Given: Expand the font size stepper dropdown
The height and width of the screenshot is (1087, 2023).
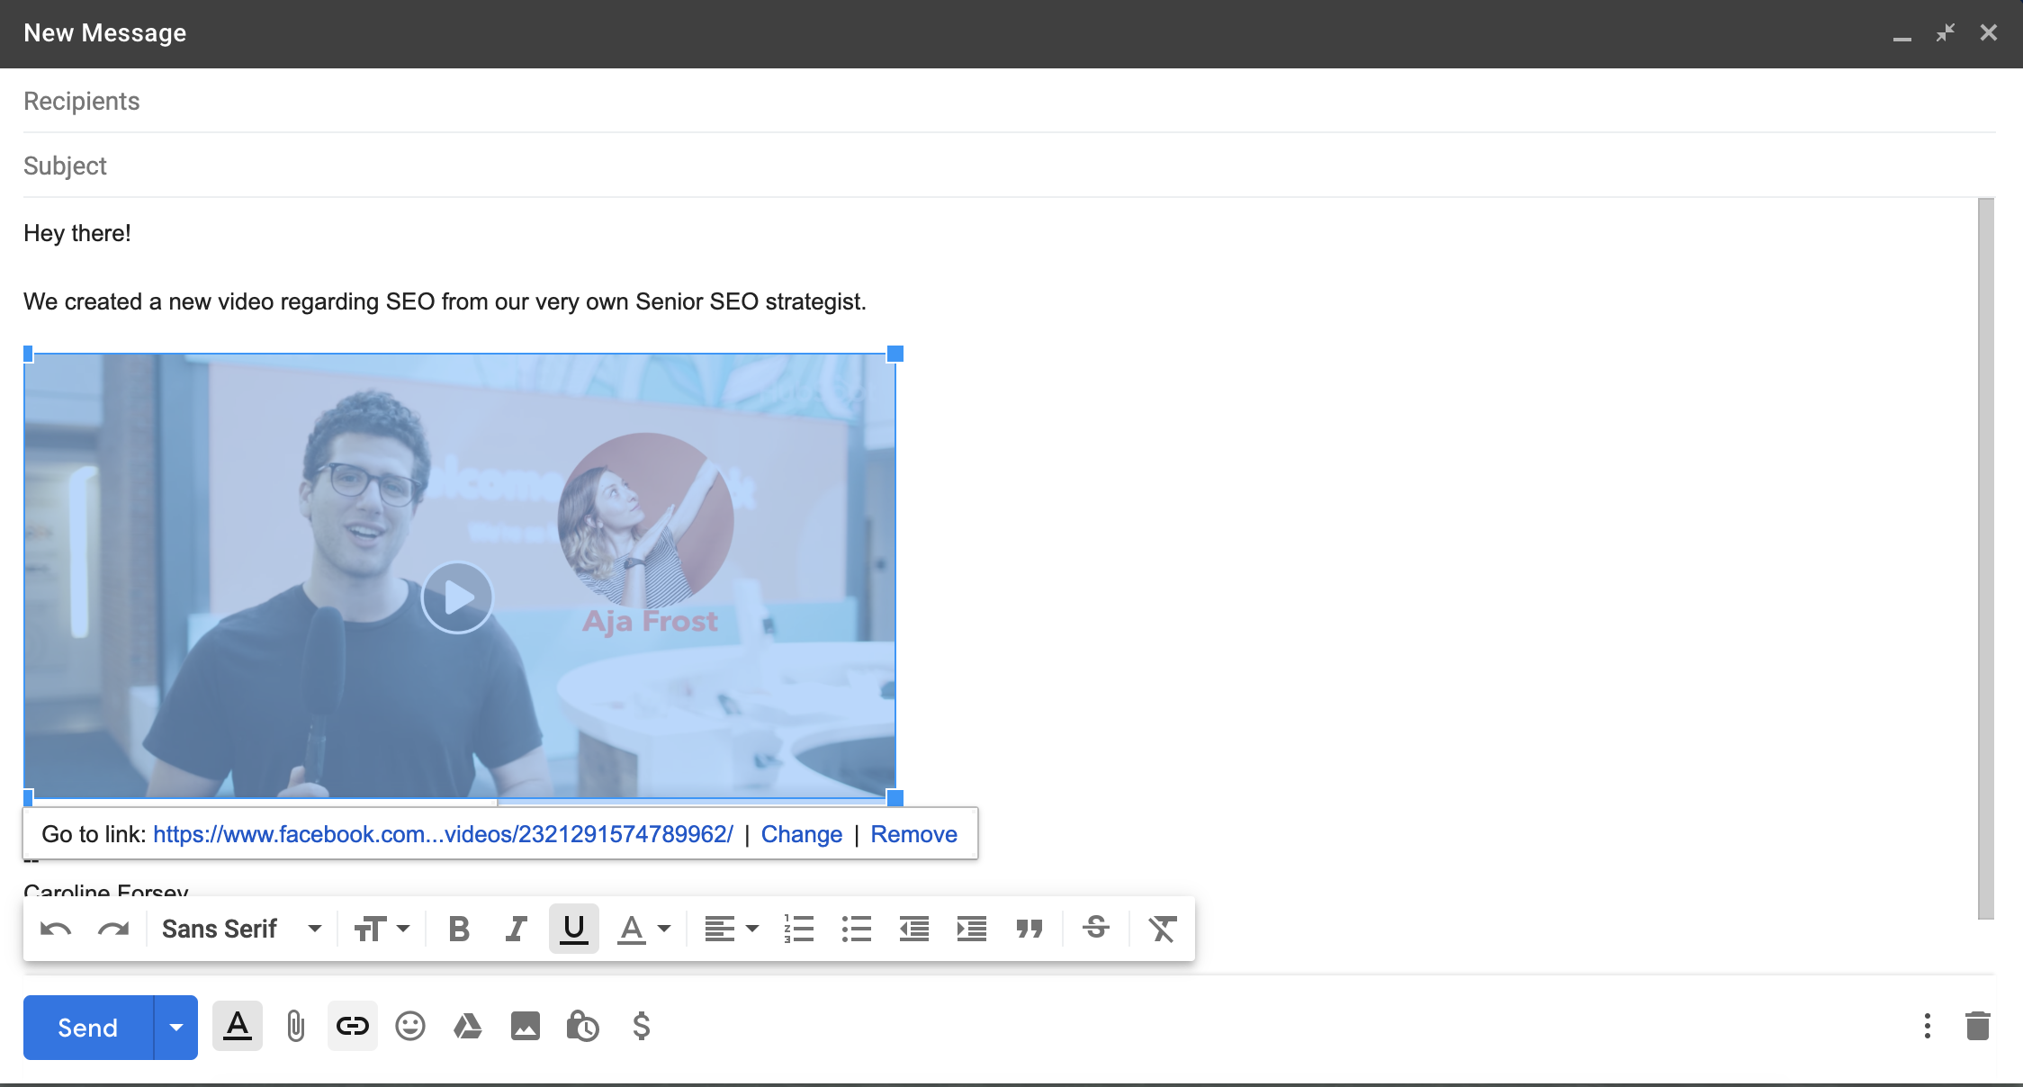Looking at the screenshot, I should 401,928.
